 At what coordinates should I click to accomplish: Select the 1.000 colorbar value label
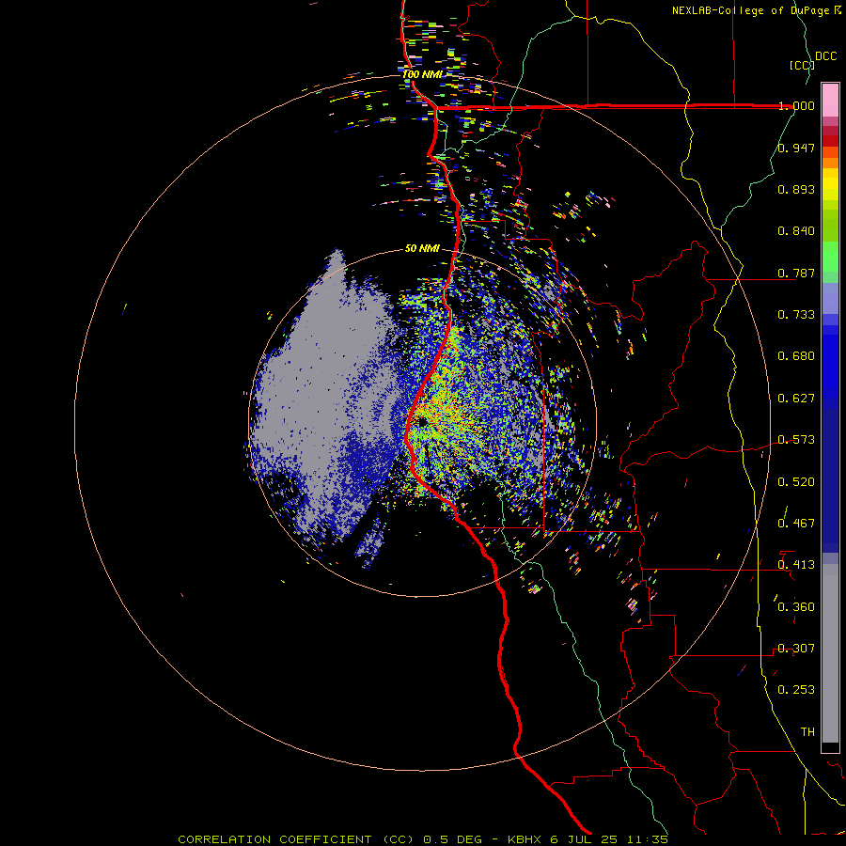click(796, 105)
